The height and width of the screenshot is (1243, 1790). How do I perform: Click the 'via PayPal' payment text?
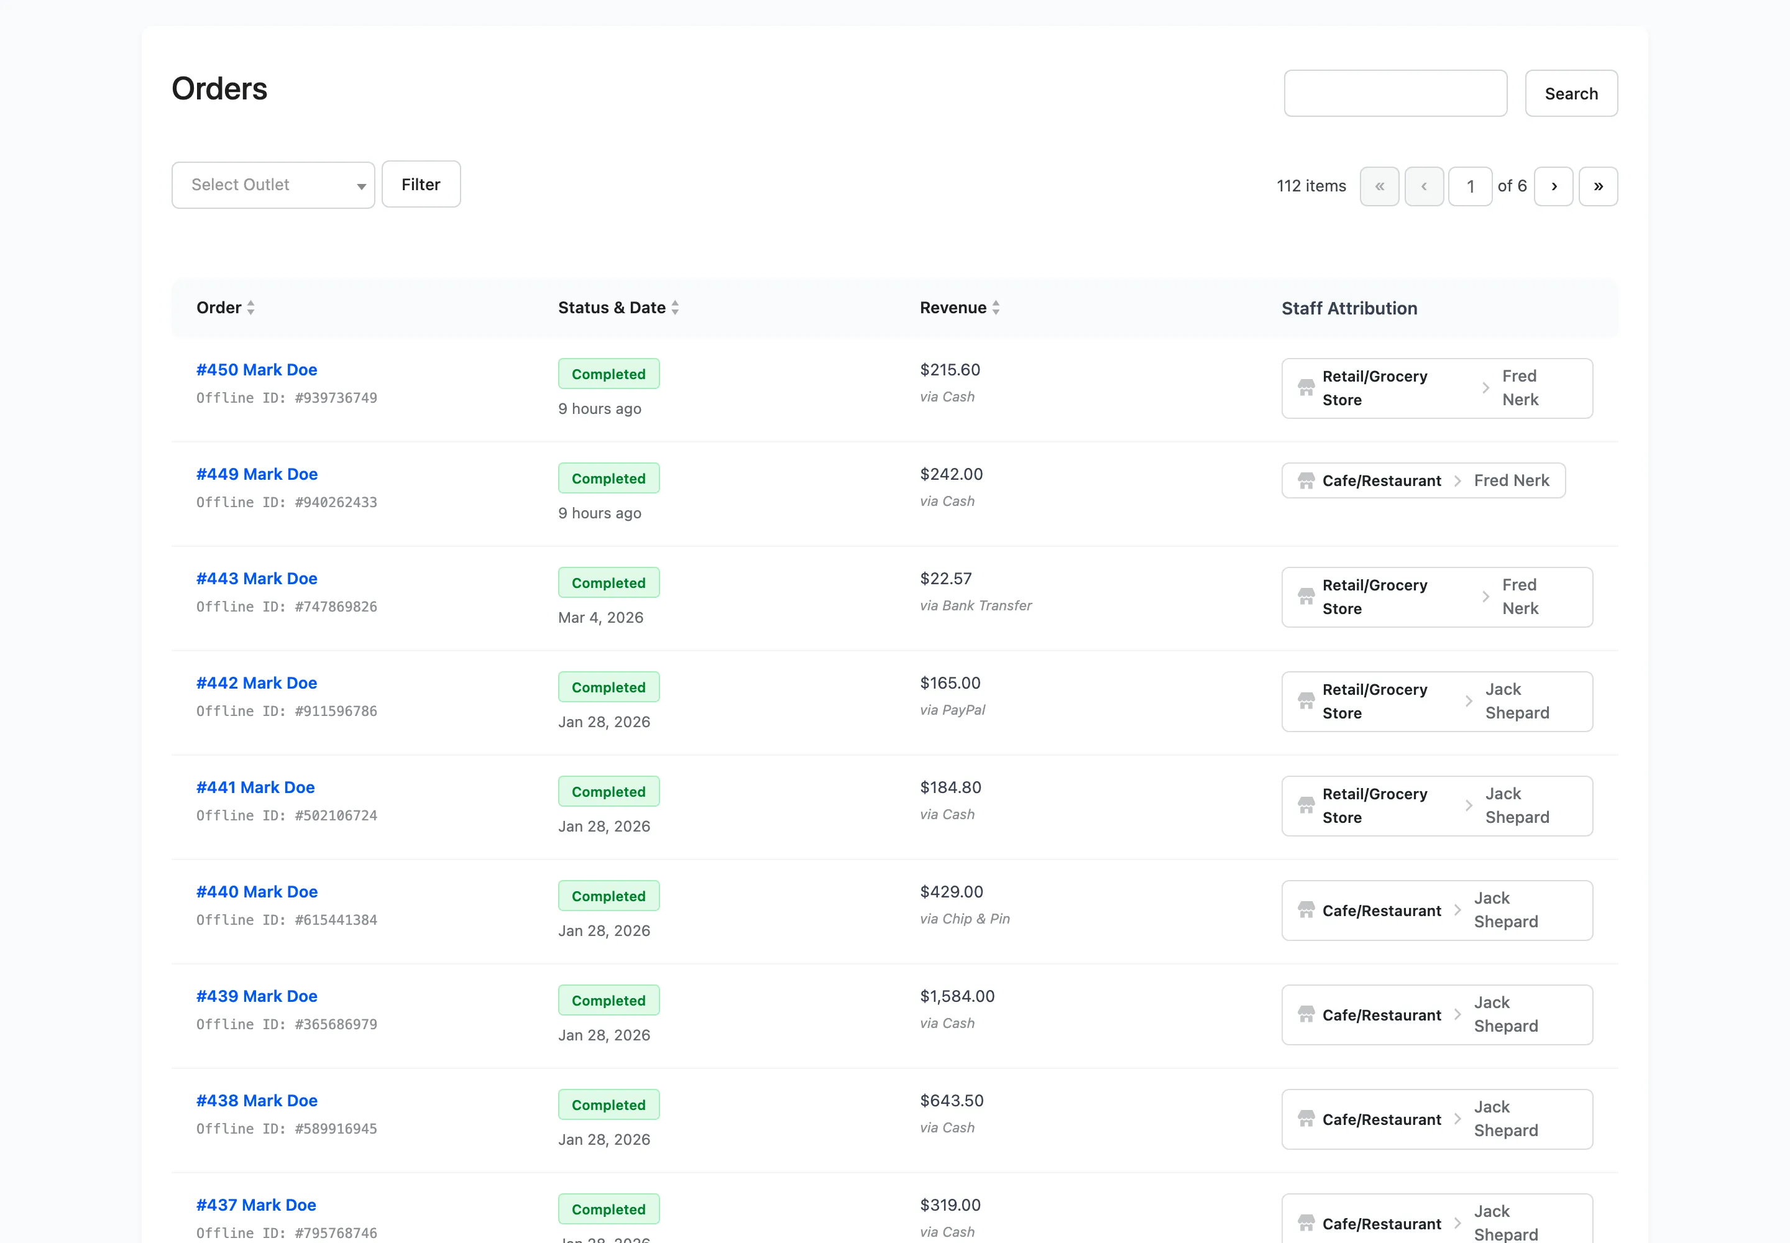952,710
